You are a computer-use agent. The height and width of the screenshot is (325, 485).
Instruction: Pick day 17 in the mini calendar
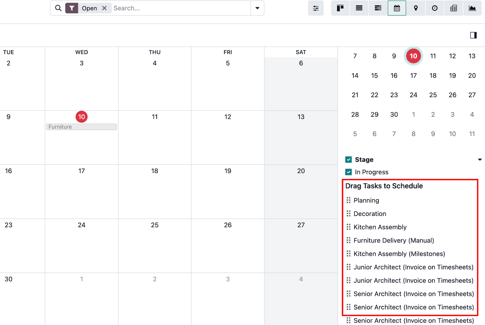(413, 76)
